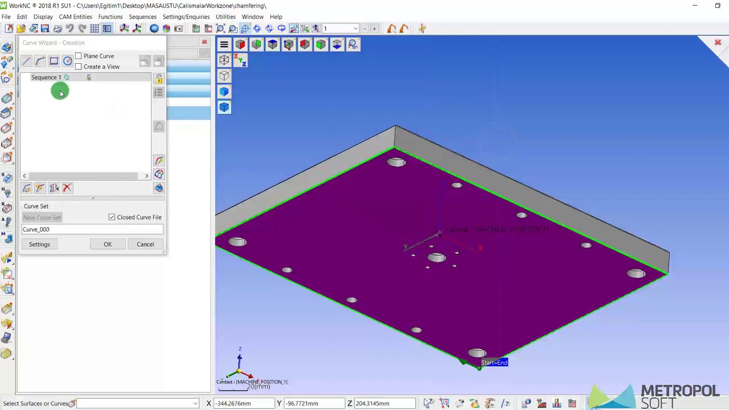This screenshot has height=410, width=729.
Task: Click the Curve_000 name input field
Action: 92,229
